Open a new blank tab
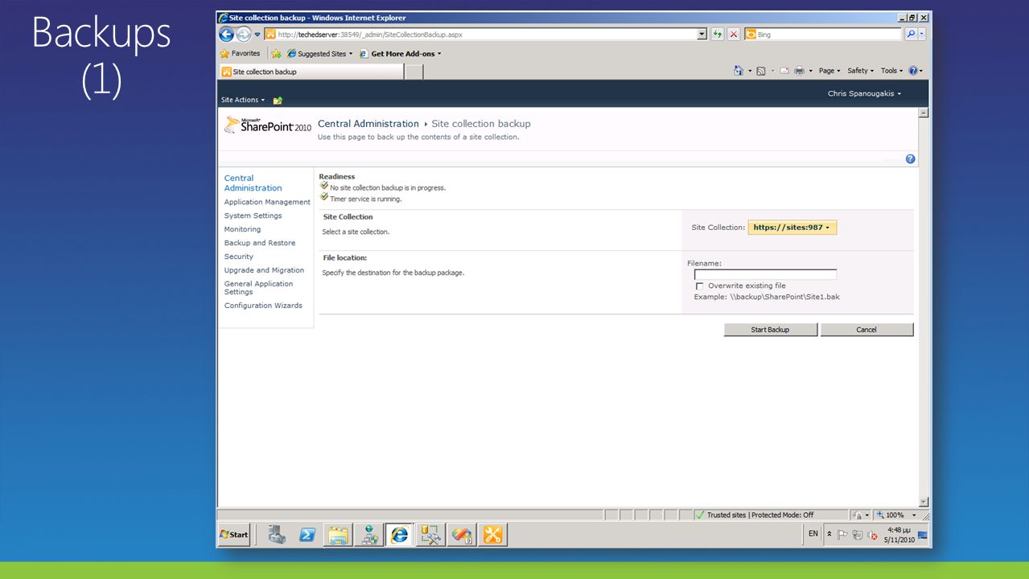The height and width of the screenshot is (579, 1029). pyautogui.click(x=414, y=72)
